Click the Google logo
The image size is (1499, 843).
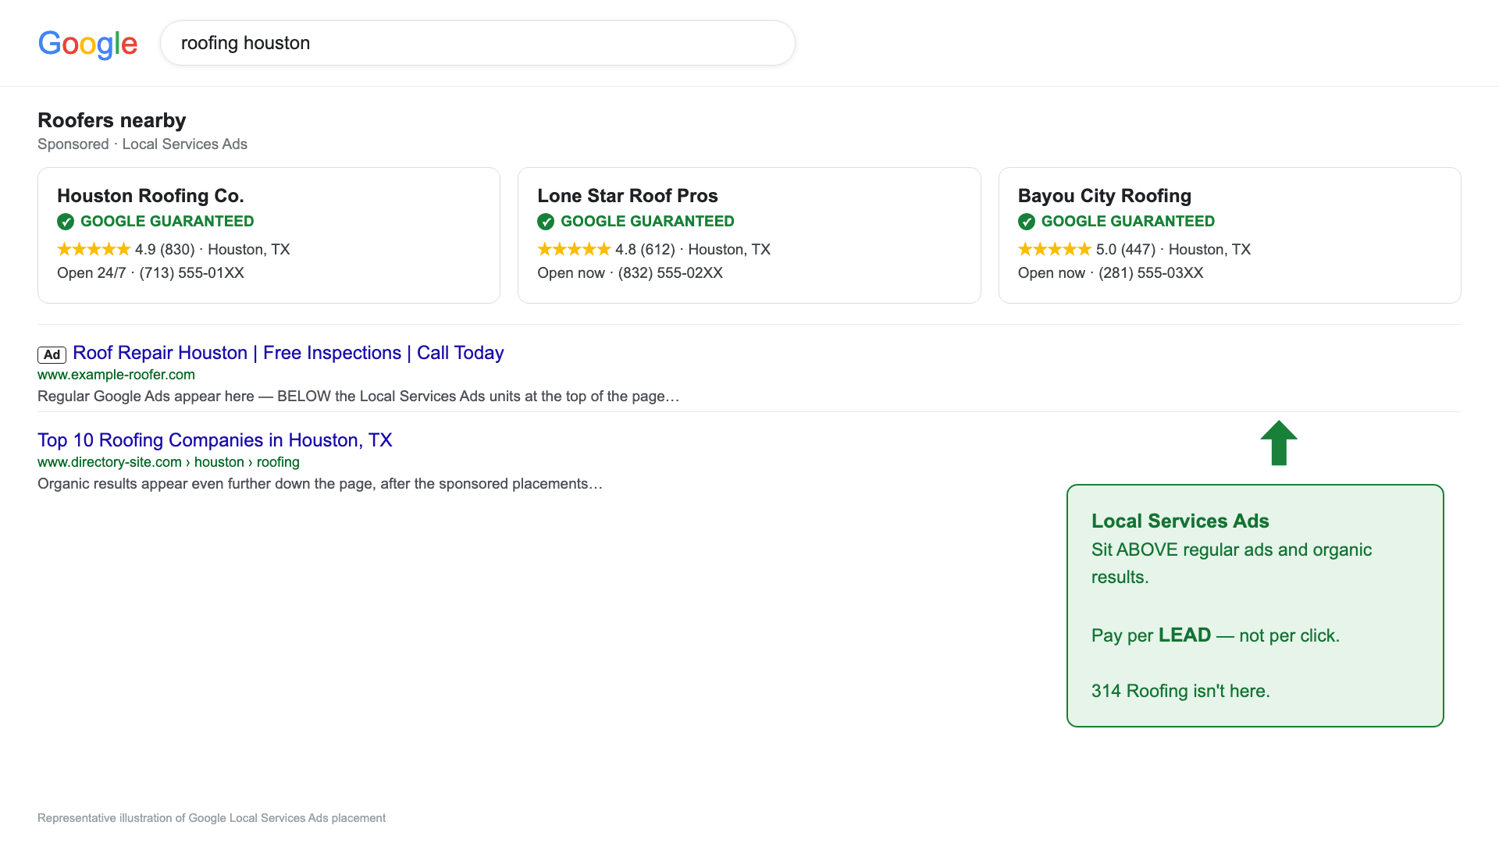[87, 44]
